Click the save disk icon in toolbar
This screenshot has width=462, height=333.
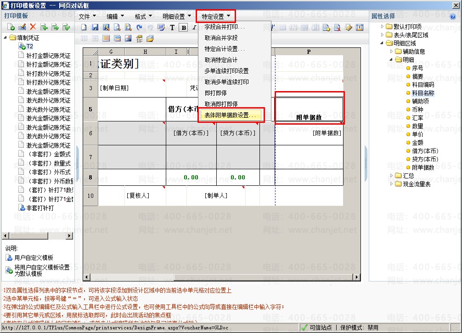click(95, 28)
